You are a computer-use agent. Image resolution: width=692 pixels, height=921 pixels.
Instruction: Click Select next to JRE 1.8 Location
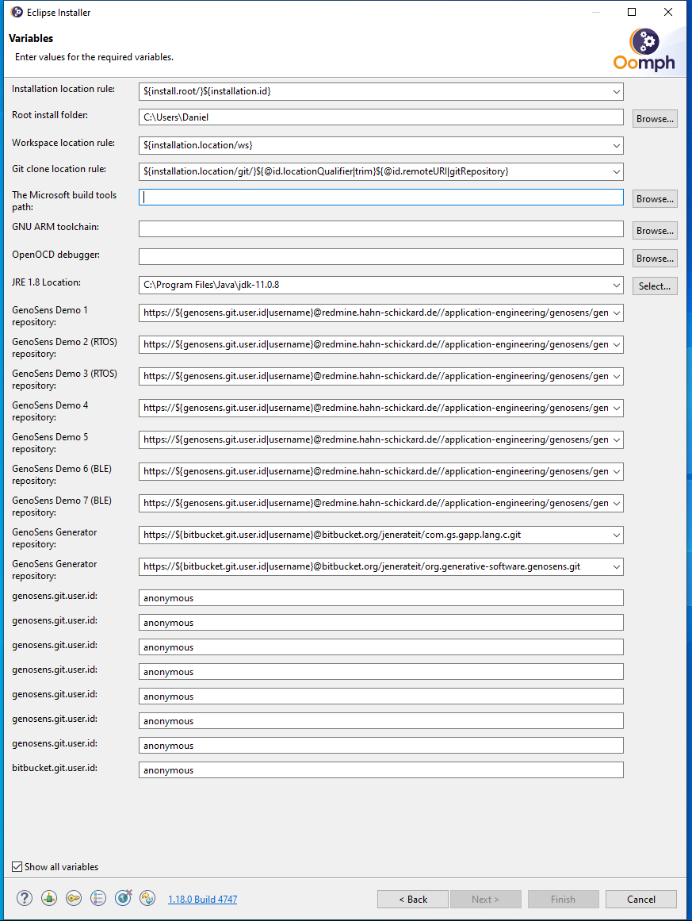point(655,286)
